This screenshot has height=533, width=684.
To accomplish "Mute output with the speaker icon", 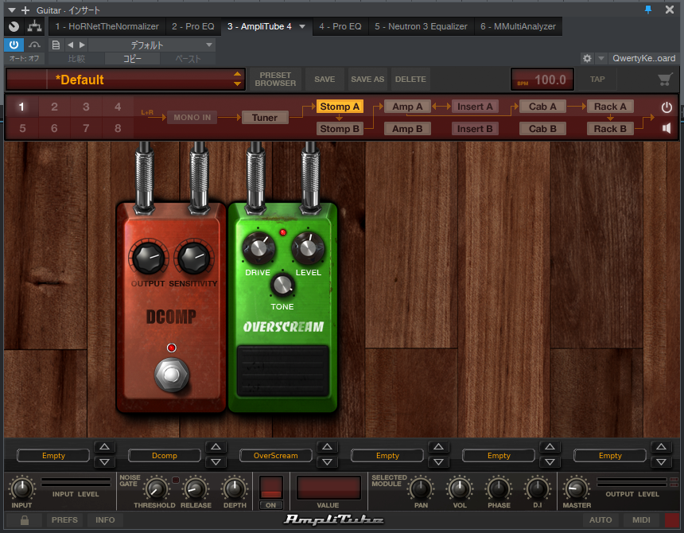I will tap(667, 128).
